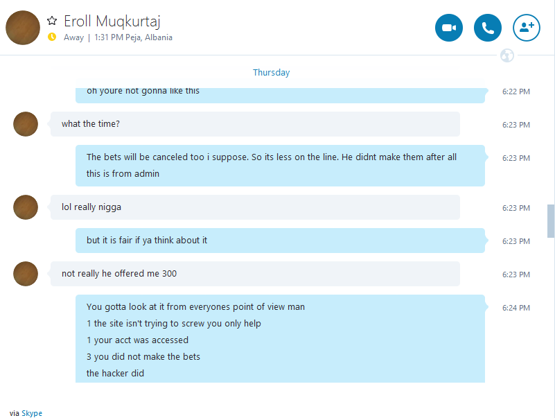Screen dimensions: 555x418
Task: Click the contact name Eroll Muqkurtaj
Action: click(x=112, y=21)
